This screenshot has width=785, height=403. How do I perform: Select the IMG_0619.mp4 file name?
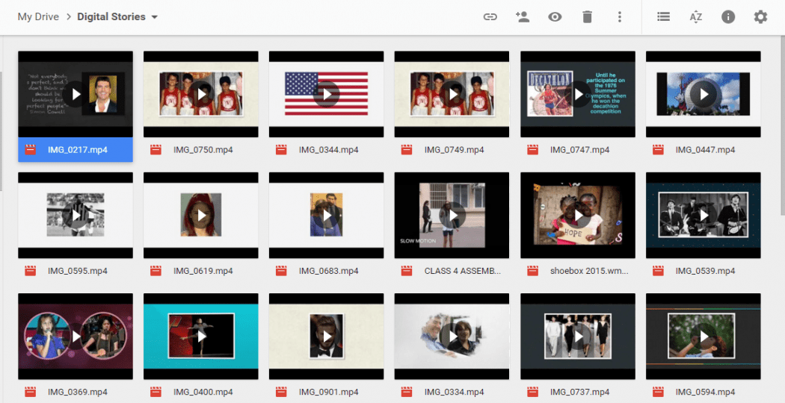tap(203, 271)
